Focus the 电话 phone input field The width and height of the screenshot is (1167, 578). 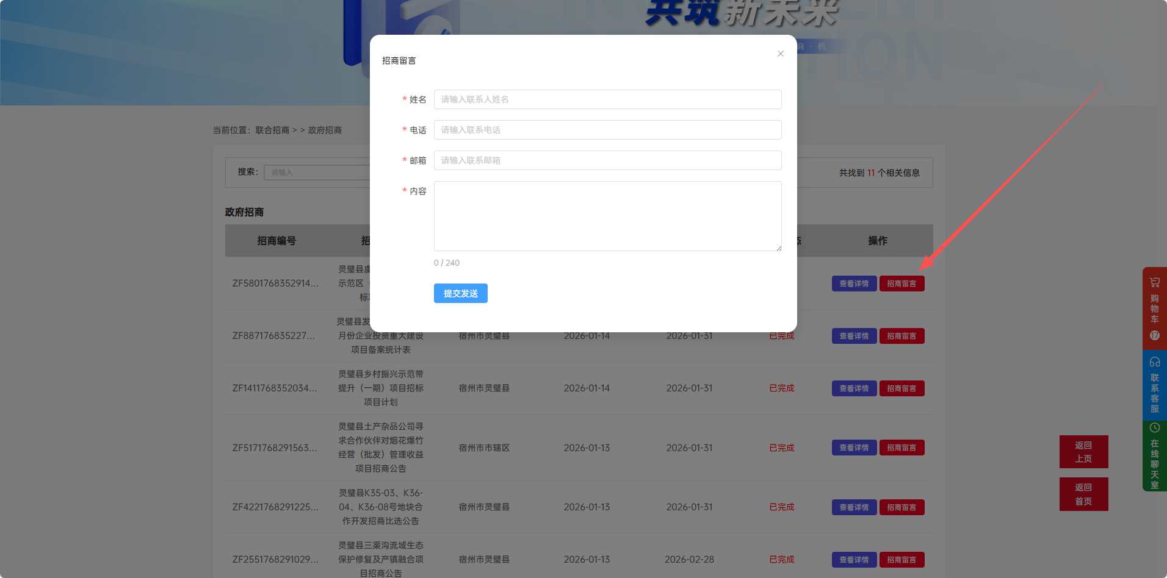click(607, 130)
